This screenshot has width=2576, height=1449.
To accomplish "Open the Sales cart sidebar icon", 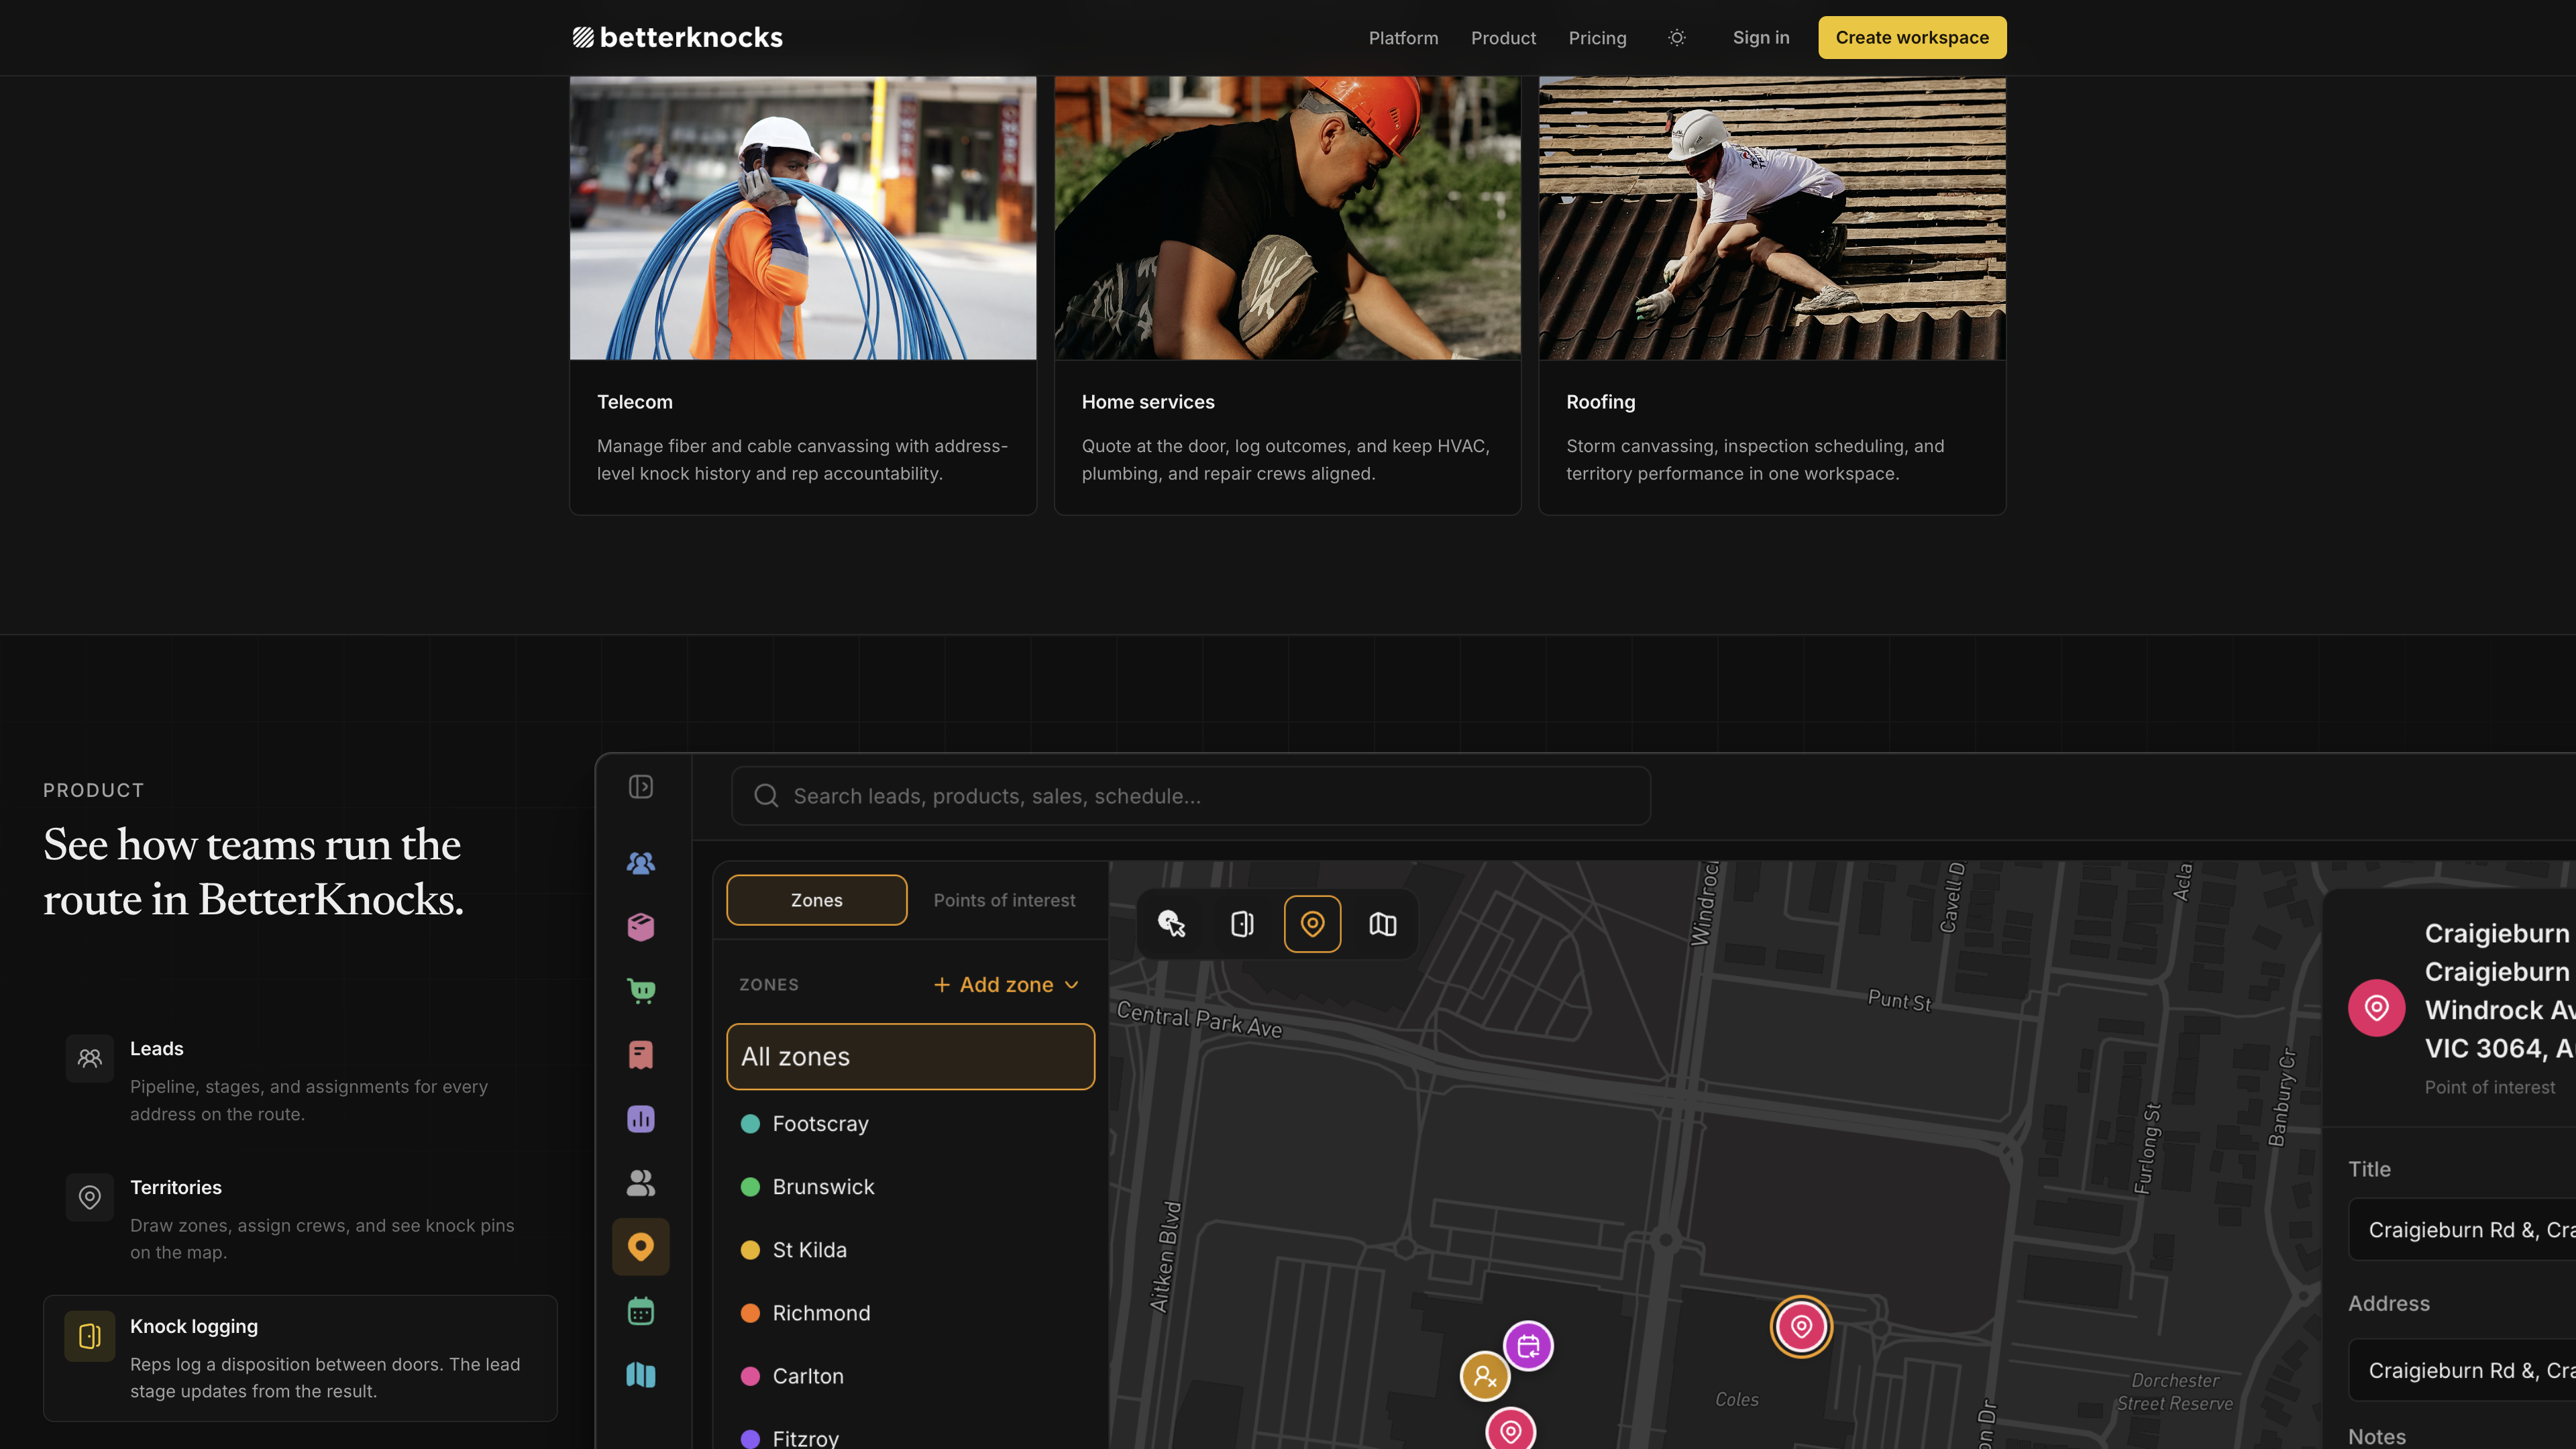I will point(641,991).
